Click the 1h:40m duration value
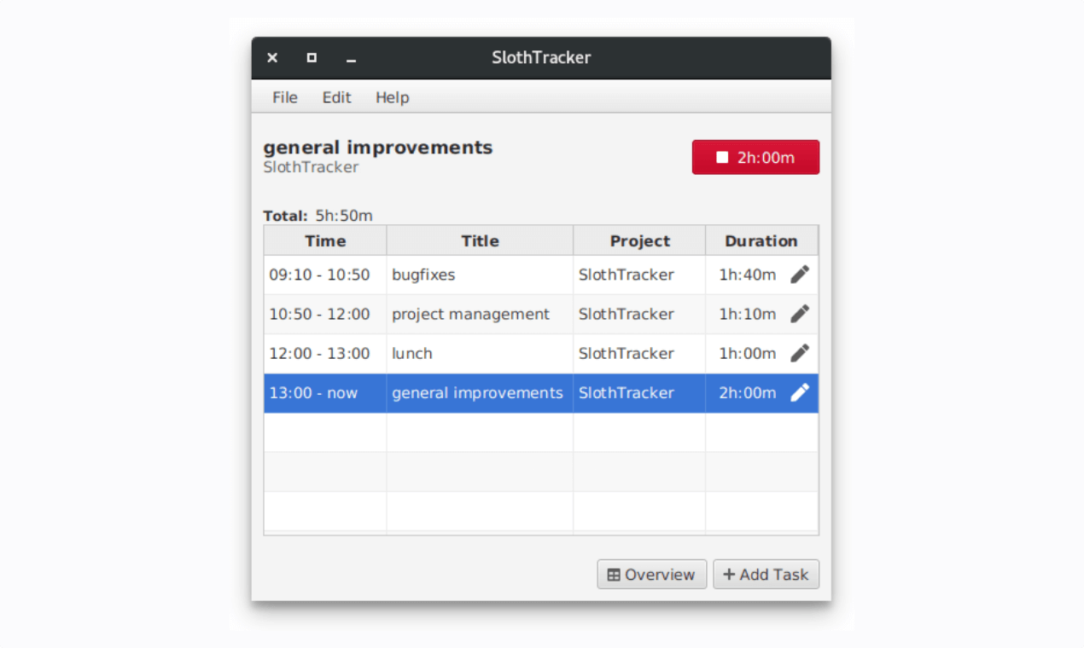The image size is (1084, 648). (748, 275)
